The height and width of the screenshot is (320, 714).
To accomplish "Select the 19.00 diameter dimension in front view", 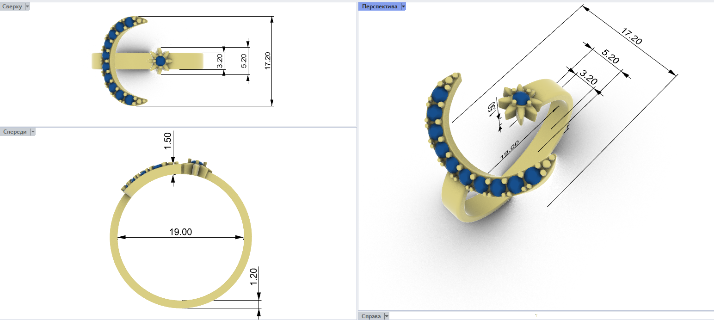I will click(180, 232).
